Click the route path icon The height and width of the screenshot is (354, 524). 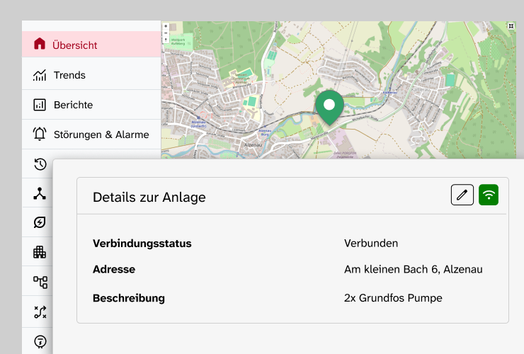point(40,312)
